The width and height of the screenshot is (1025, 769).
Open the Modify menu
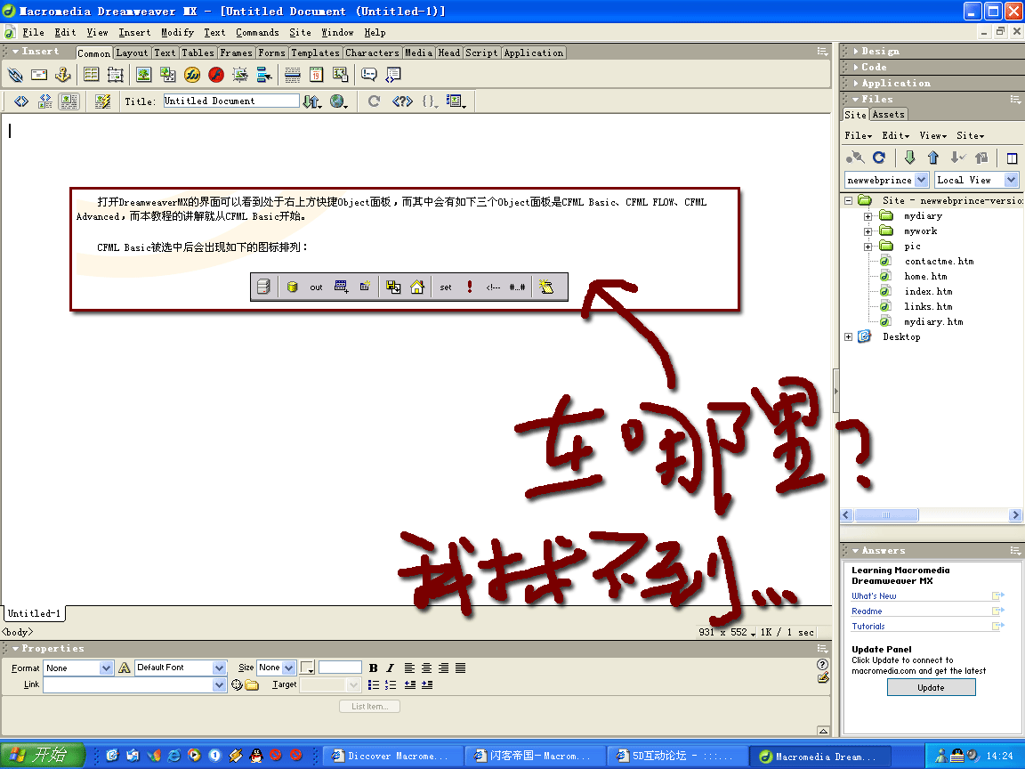pos(177,32)
